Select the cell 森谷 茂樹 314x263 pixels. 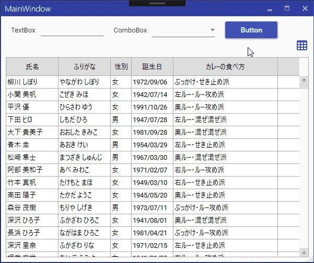[32, 207]
